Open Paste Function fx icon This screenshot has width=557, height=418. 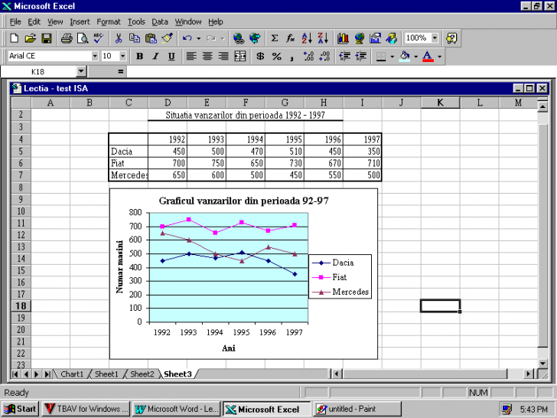tap(291, 38)
